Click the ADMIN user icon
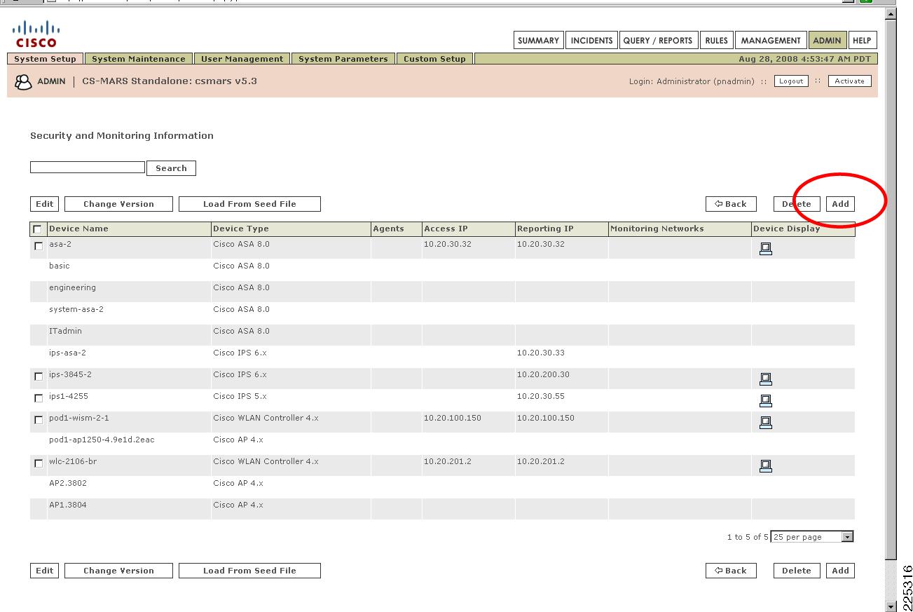 [23, 82]
